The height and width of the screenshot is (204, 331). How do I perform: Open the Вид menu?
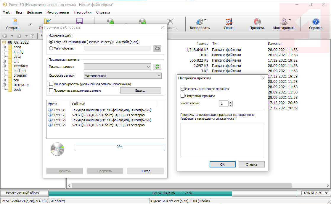coord(19,12)
